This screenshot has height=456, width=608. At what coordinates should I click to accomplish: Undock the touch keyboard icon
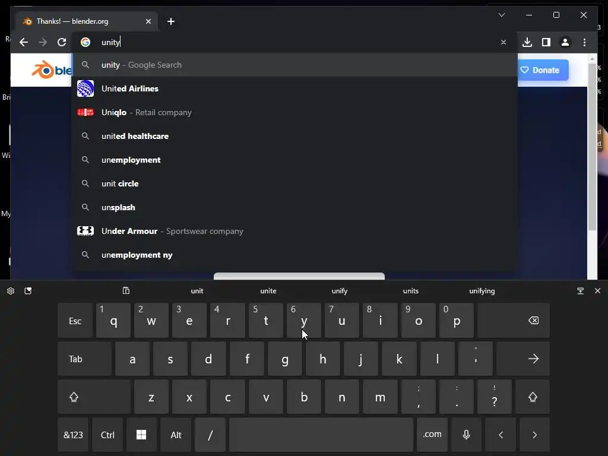[581, 291]
